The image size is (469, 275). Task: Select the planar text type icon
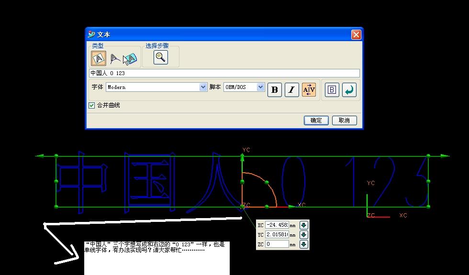(x=99, y=58)
